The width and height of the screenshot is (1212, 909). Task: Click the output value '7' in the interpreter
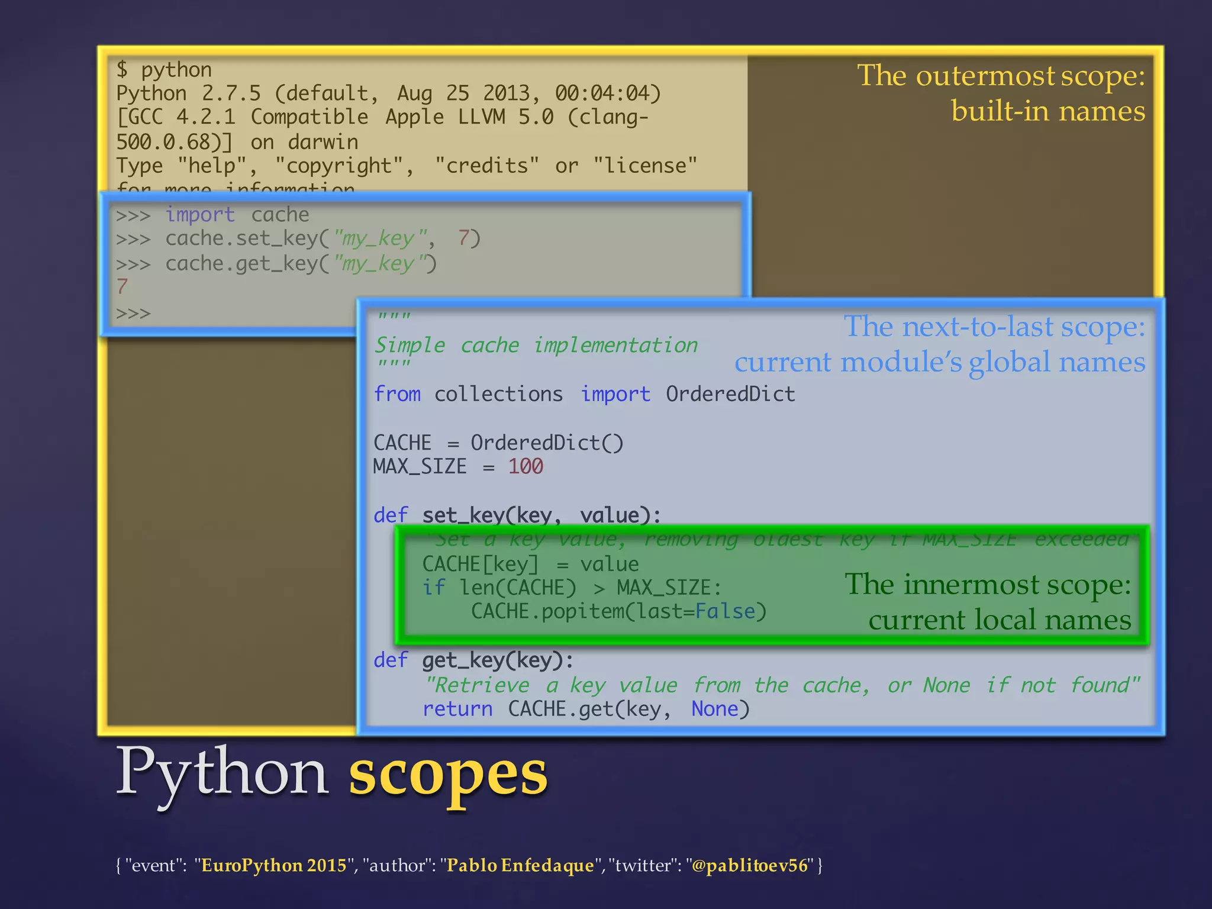(x=122, y=287)
